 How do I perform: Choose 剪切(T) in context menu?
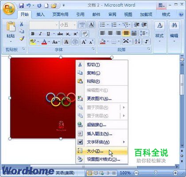coord(102,65)
